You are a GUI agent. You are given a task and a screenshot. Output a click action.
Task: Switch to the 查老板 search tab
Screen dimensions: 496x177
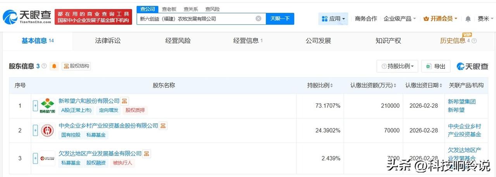(169, 8)
